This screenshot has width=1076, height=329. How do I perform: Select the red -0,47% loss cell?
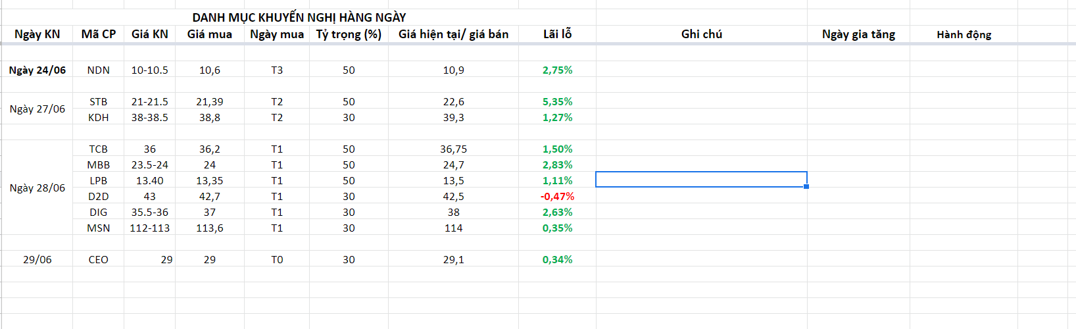[558, 196]
